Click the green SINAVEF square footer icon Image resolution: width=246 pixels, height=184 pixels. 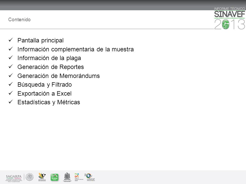point(54,177)
